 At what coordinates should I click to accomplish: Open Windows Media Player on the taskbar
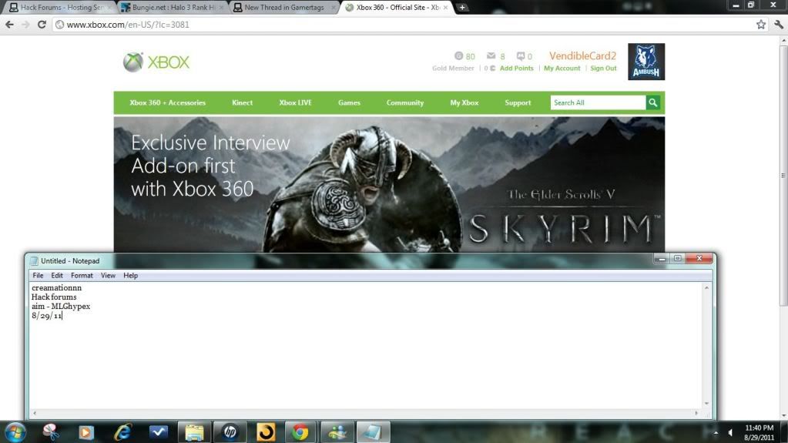[x=86, y=432]
